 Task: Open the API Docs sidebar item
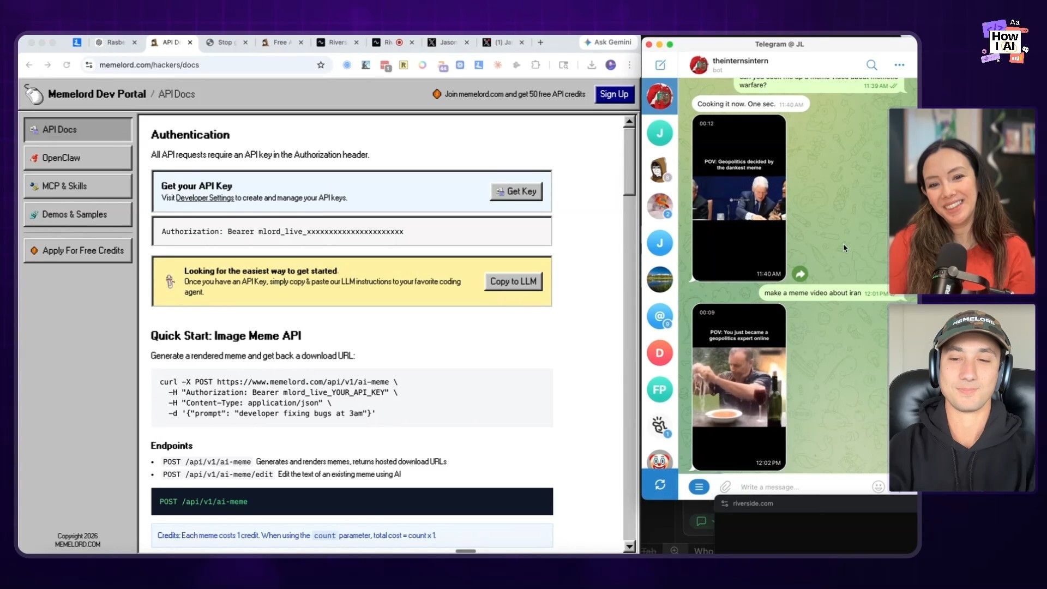tap(78, 129)
